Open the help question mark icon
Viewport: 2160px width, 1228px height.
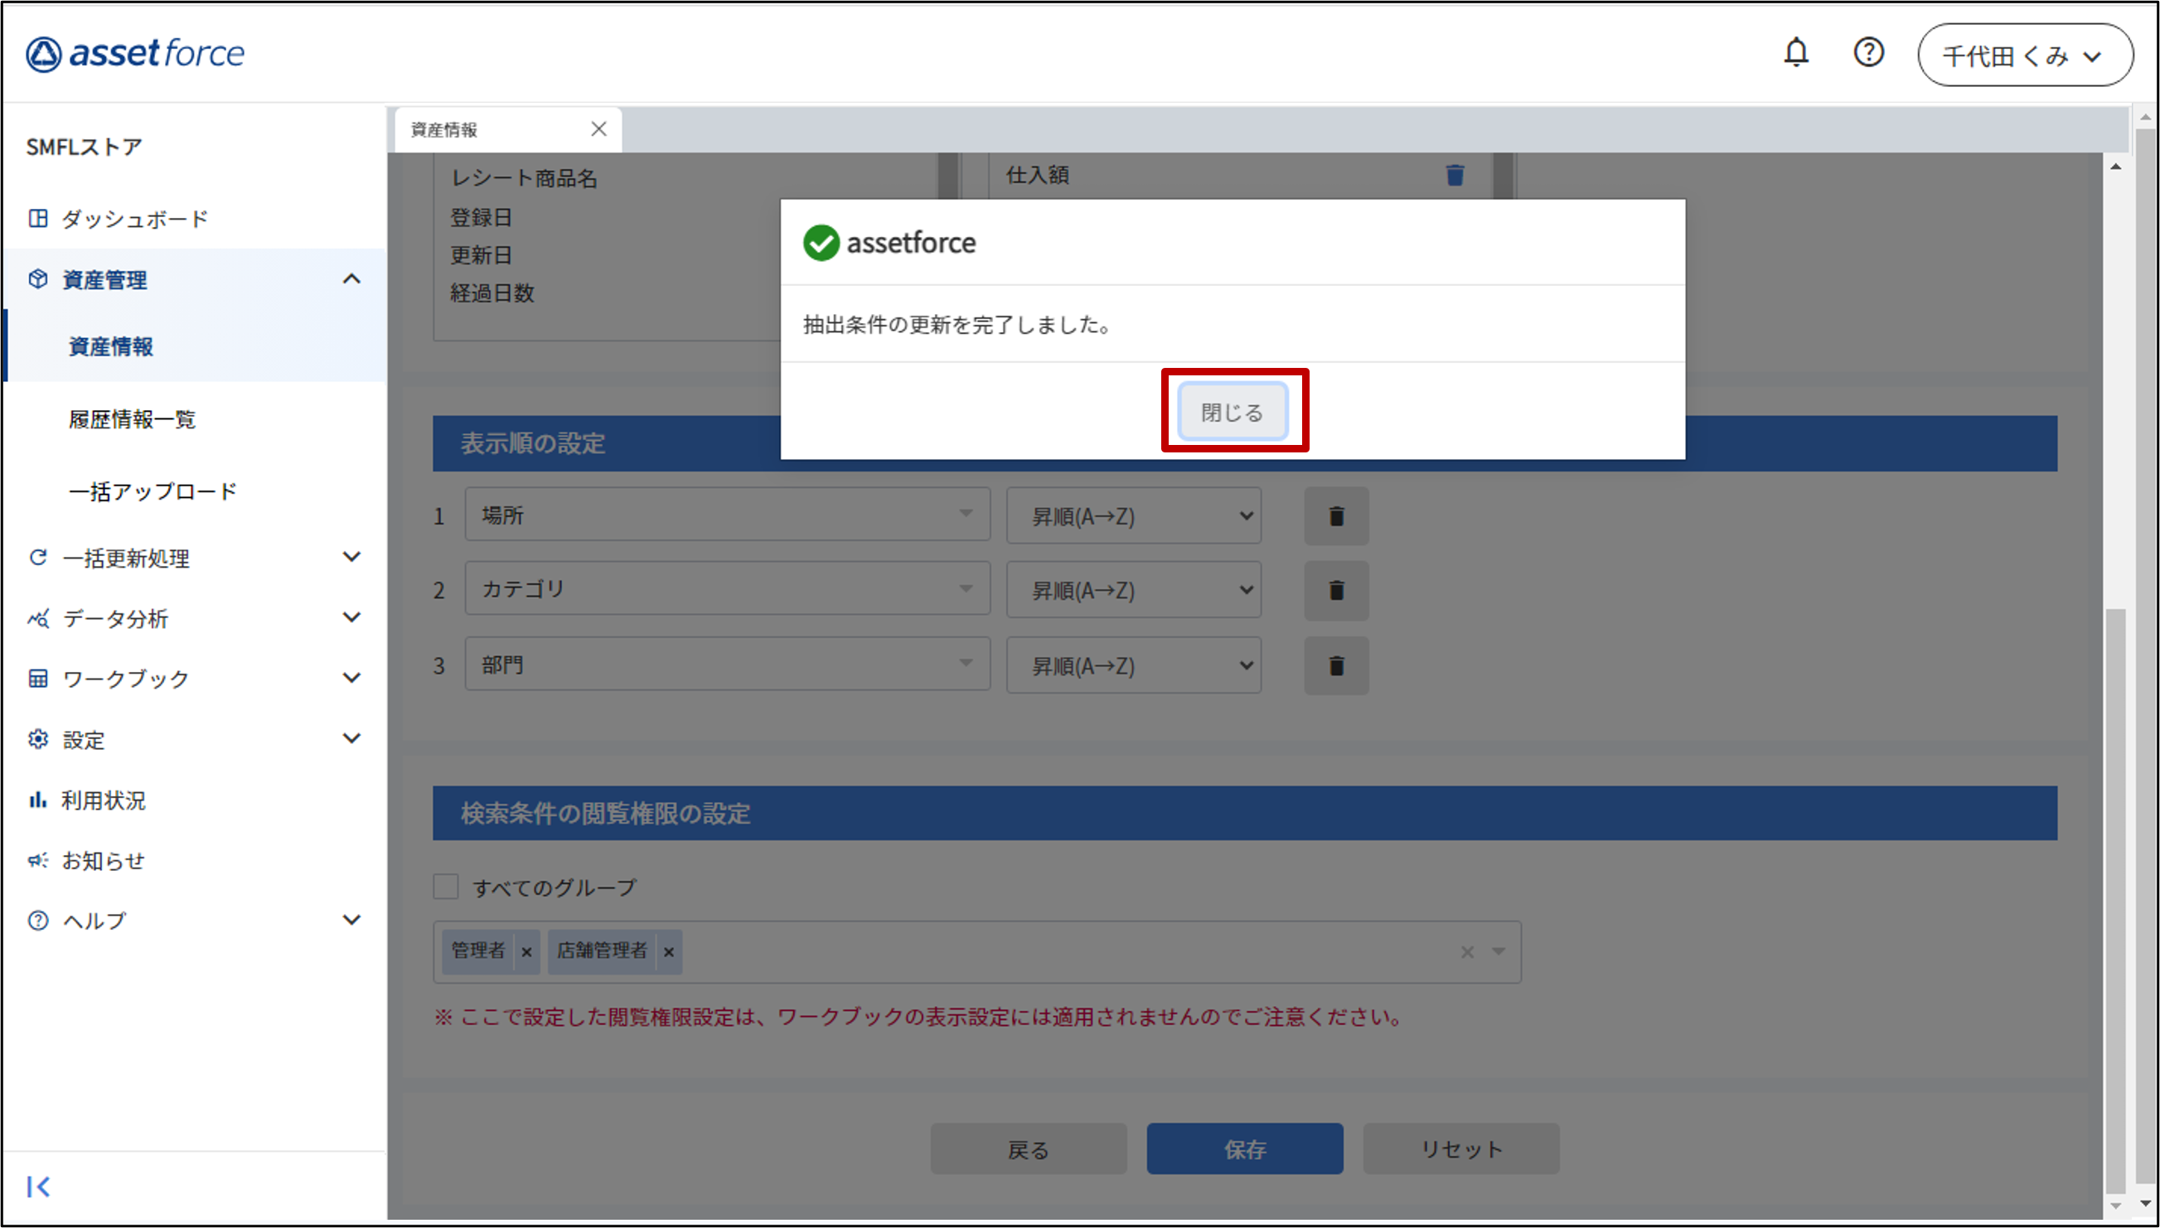(1868, 53)
